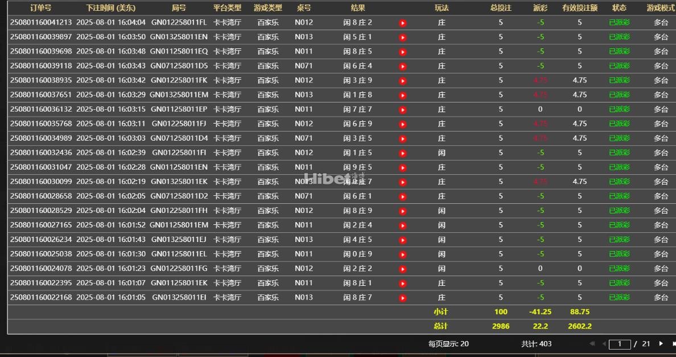This screenshot has width=676, height=357.
Task: Open replay for round GN013258011EI
Action: pyautogui.click(x=403, y=298)
